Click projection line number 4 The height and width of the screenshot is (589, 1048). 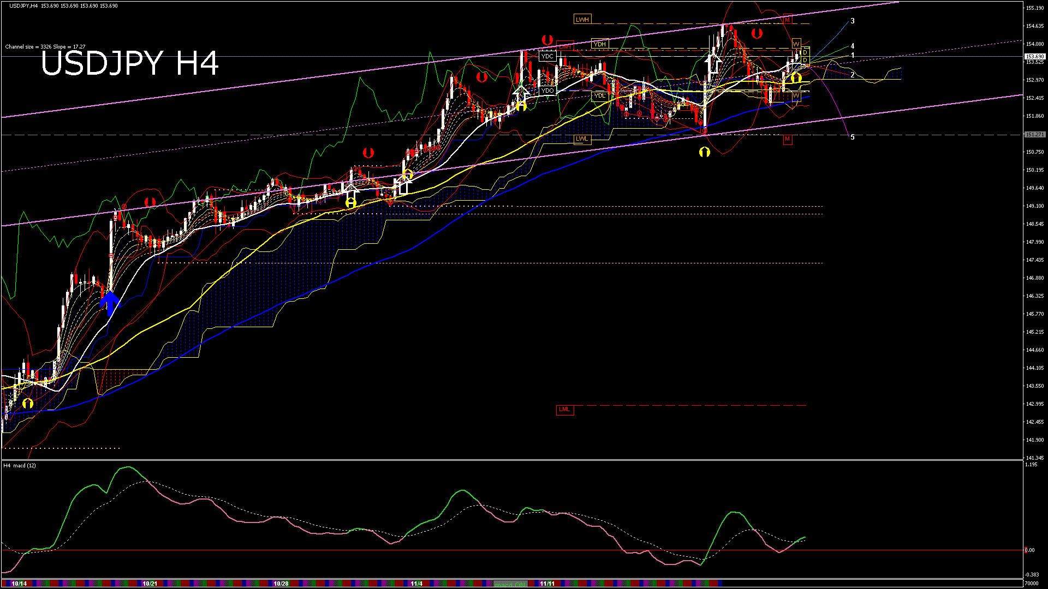(853, 46)
